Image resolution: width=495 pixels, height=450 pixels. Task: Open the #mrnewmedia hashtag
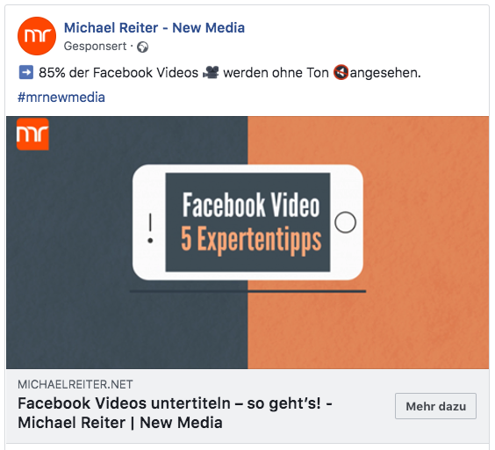(61, 98)
